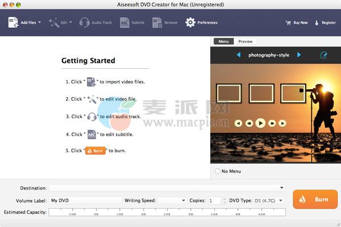341x227 pixels.
Task: Click the menu skip-to-first playback button
Action: point(238,123)
